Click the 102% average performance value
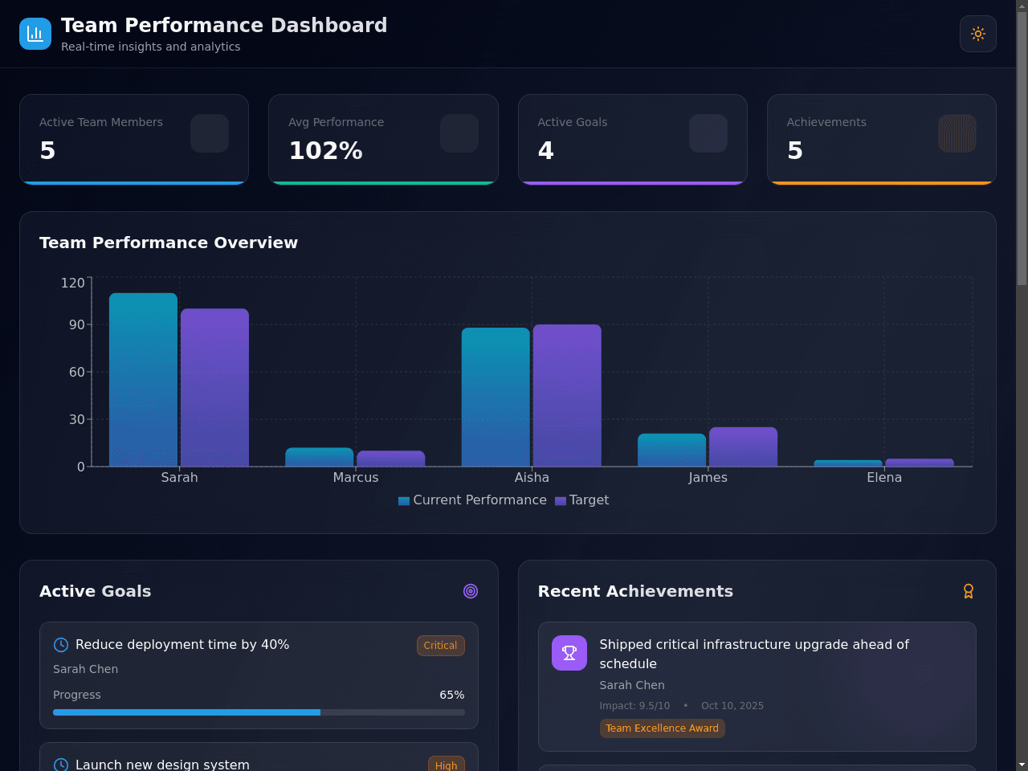 tap(326, 151)
